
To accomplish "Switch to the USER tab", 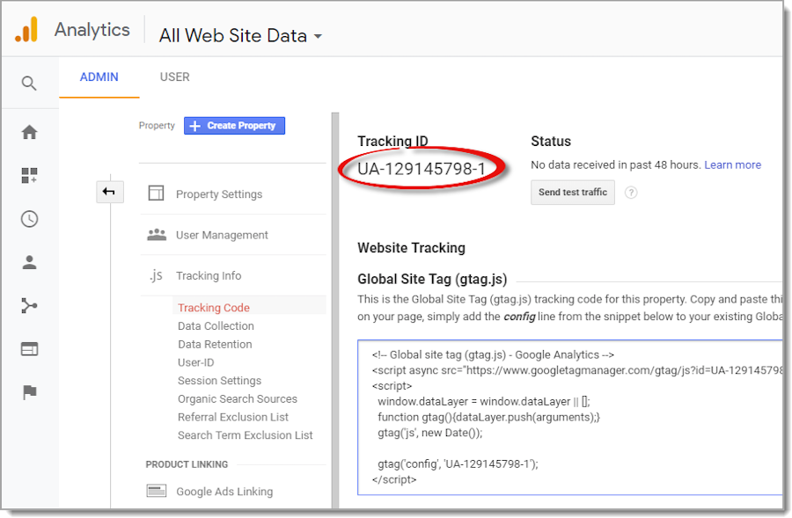I will click(175, 77).
